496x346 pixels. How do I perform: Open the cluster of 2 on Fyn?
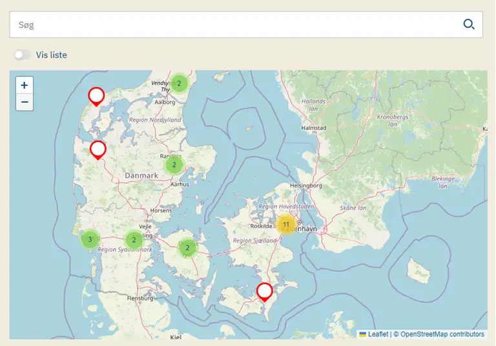[x=187, y=247]
